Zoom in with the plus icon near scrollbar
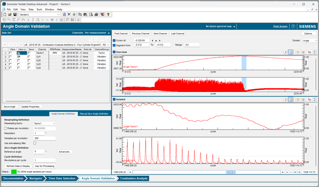 coord(287,172)
